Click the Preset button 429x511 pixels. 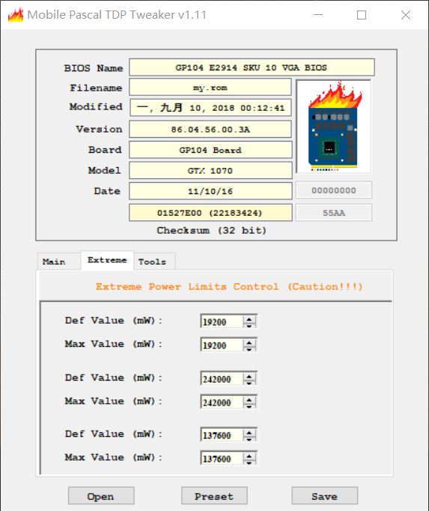[214, 496]
